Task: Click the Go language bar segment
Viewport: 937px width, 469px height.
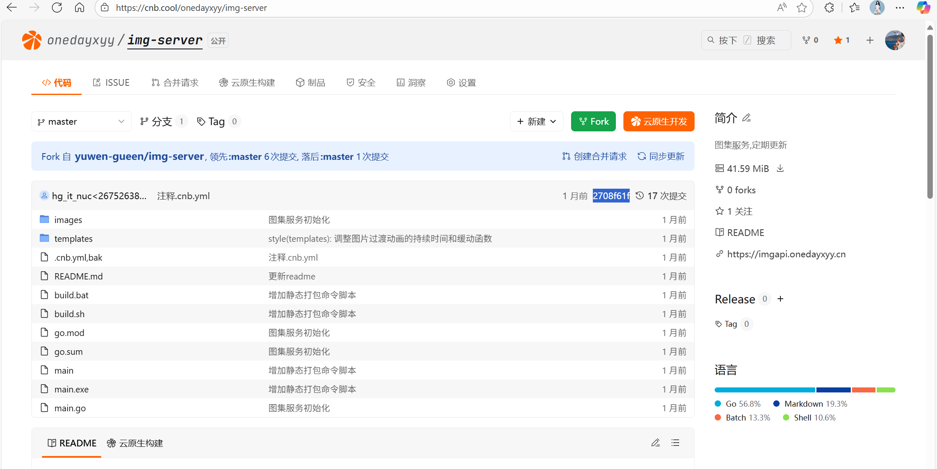Action: 765,390
